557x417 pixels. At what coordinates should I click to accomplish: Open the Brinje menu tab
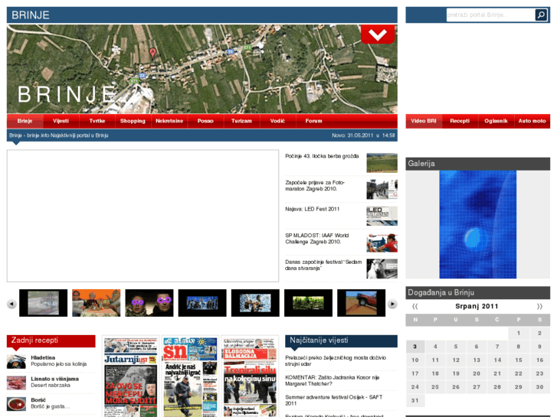tap(25, 121)
